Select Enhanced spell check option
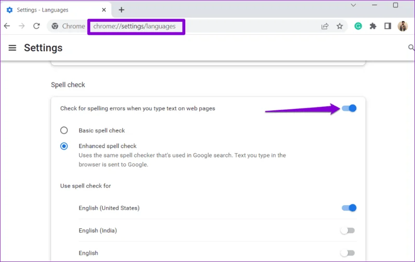The image size is (415, 262). 64,146
